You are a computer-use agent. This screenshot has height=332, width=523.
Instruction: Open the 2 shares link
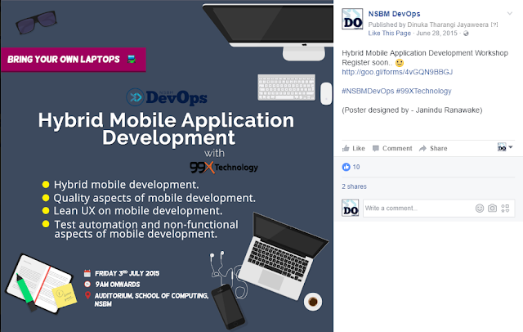(x=354, y=186)
